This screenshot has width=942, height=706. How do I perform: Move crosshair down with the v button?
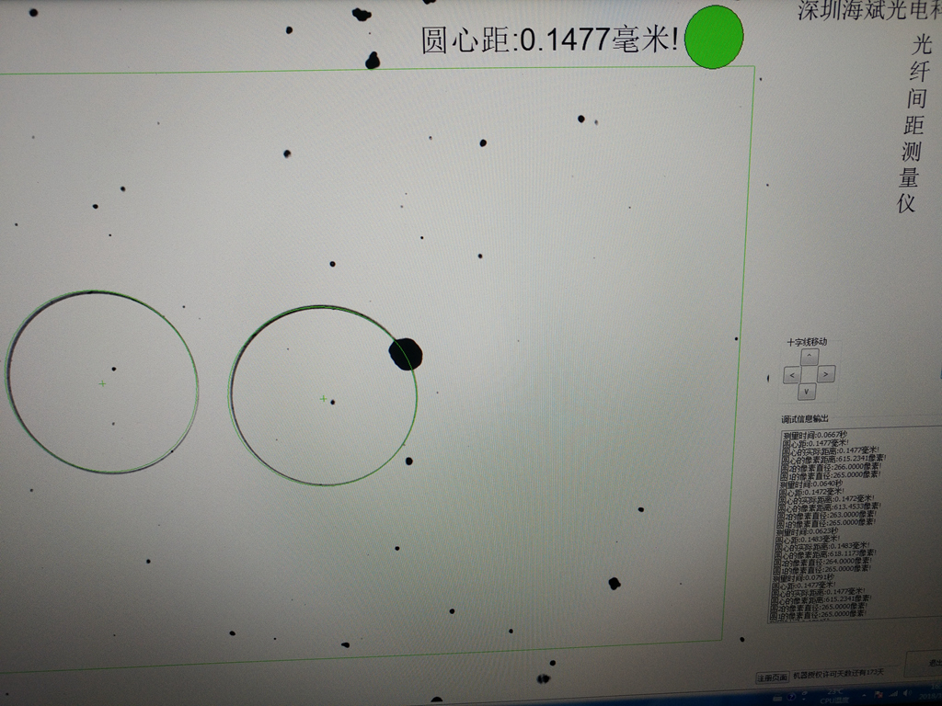(x=806, y=392)
